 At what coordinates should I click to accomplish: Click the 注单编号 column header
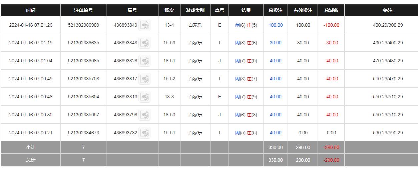(83, 10)
